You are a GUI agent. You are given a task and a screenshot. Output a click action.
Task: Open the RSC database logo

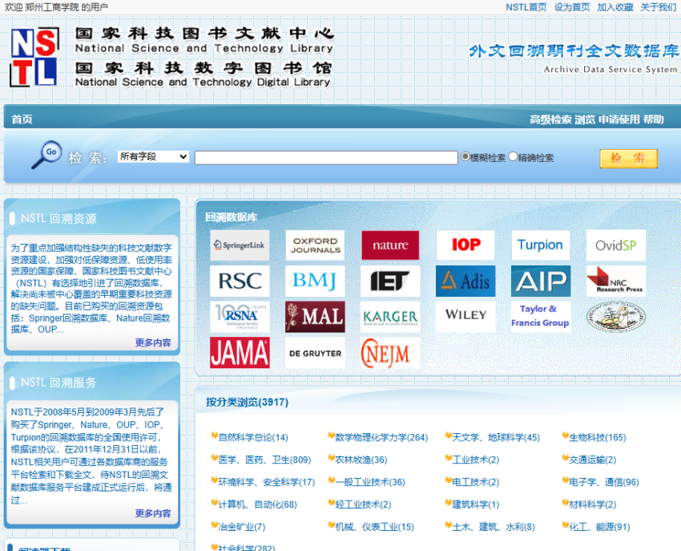coord(240,282)
